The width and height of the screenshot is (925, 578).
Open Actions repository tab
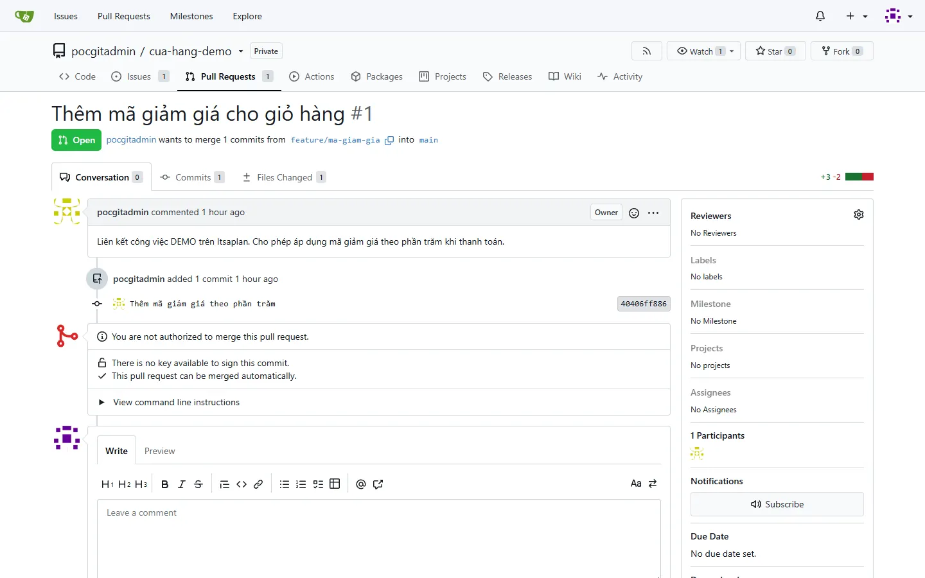(x=312, y=76)
